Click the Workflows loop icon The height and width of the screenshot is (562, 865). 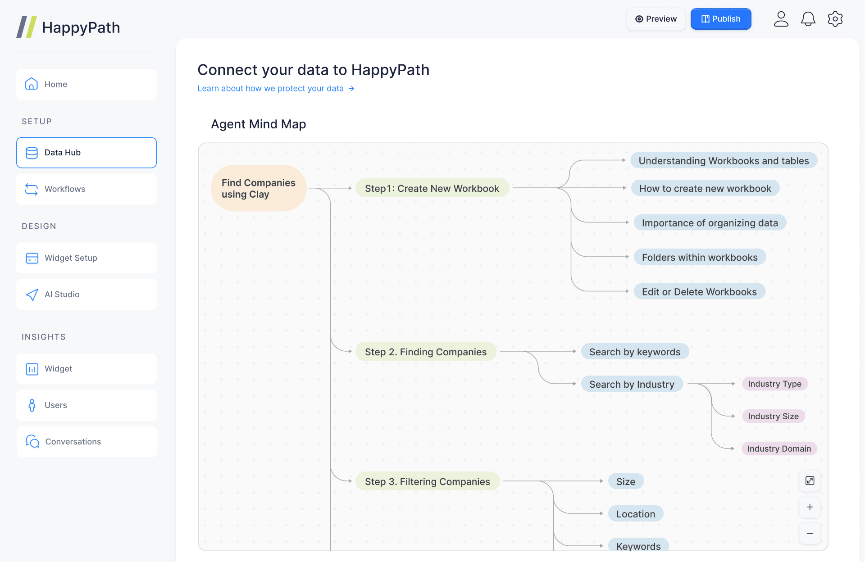click(x=32, y=189)
